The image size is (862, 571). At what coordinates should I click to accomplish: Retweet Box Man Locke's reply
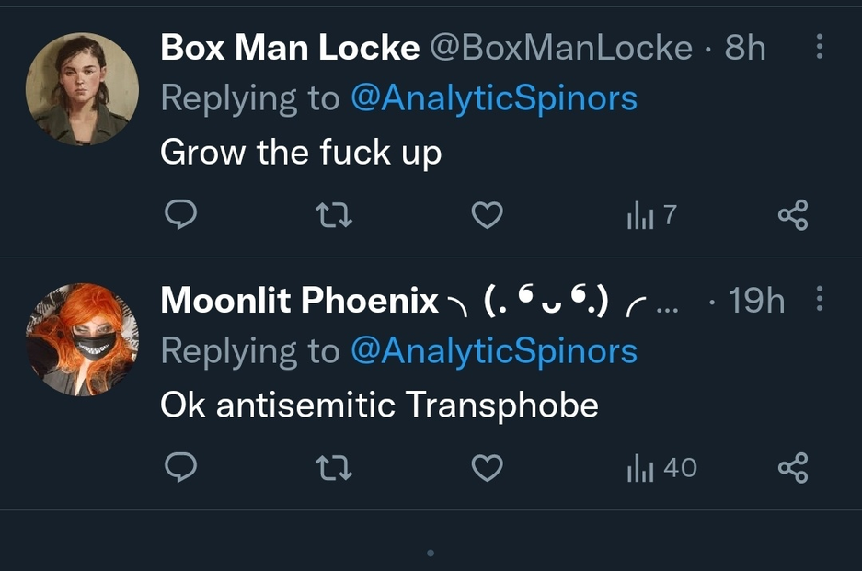coord(334,215)
